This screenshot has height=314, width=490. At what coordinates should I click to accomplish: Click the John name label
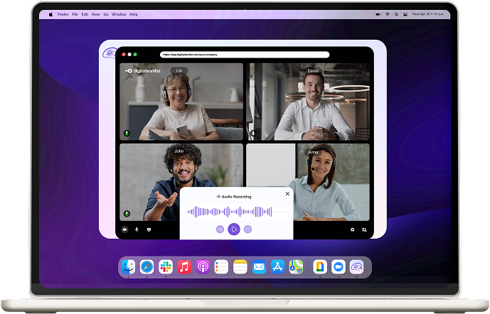[x=179, y=151]
